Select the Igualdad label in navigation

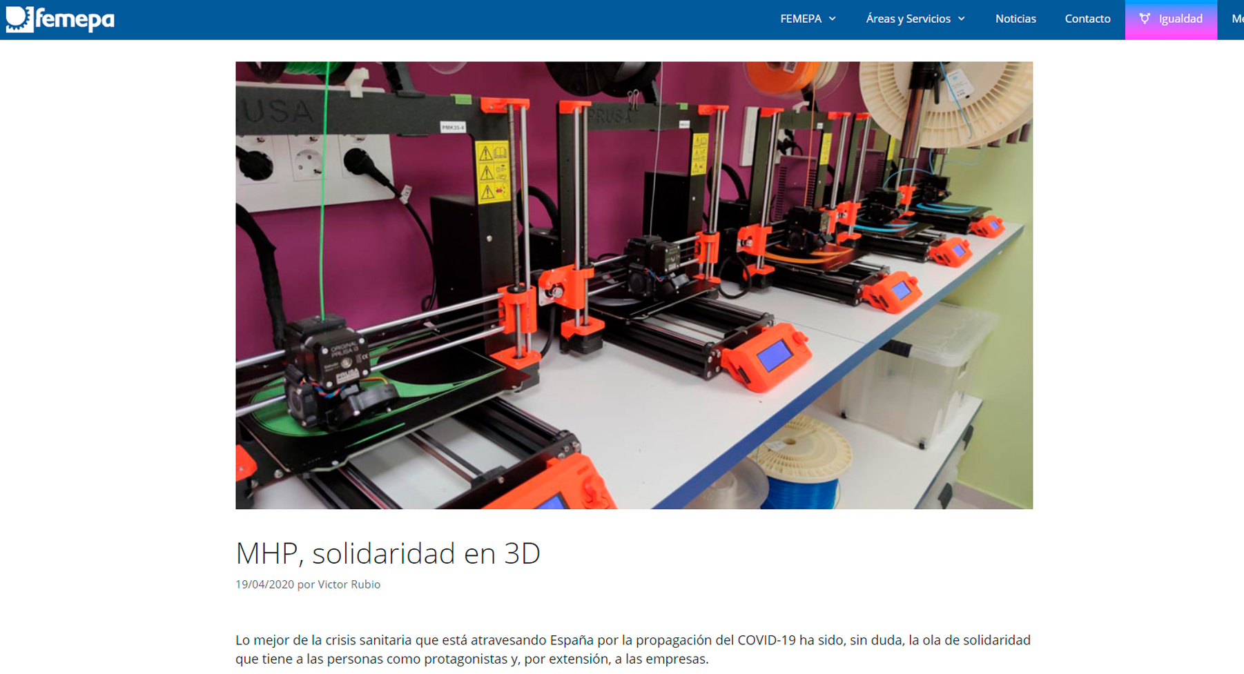pyautogui.click(x=1180, y=19)
